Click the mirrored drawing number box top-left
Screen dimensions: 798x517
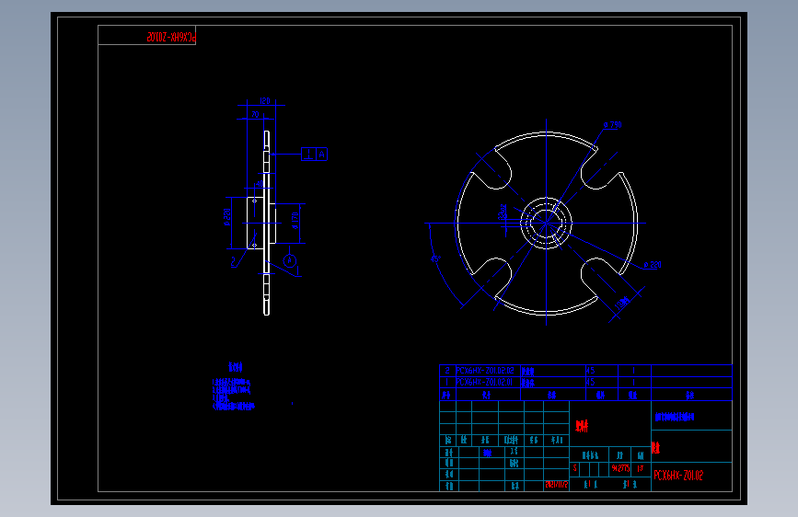coord(146,35)
